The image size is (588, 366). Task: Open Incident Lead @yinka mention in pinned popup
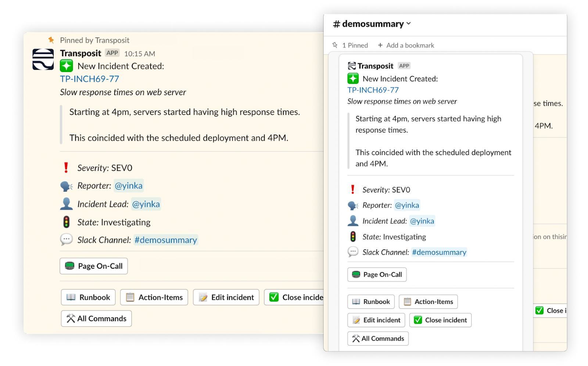click(x=422, y=221)
